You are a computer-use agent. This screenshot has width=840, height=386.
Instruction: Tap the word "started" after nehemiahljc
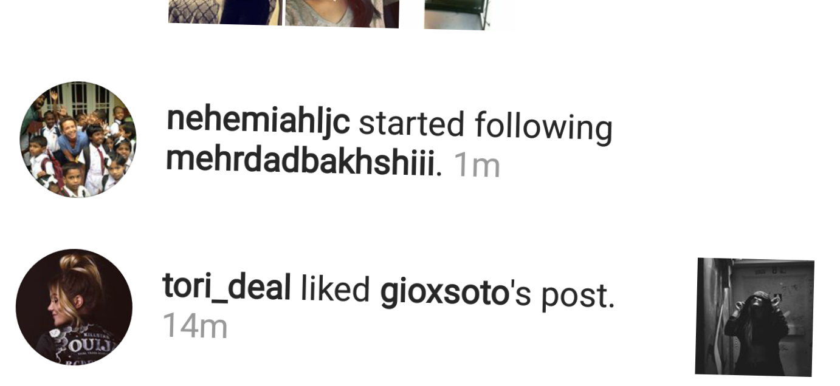[x=411, y=123]
